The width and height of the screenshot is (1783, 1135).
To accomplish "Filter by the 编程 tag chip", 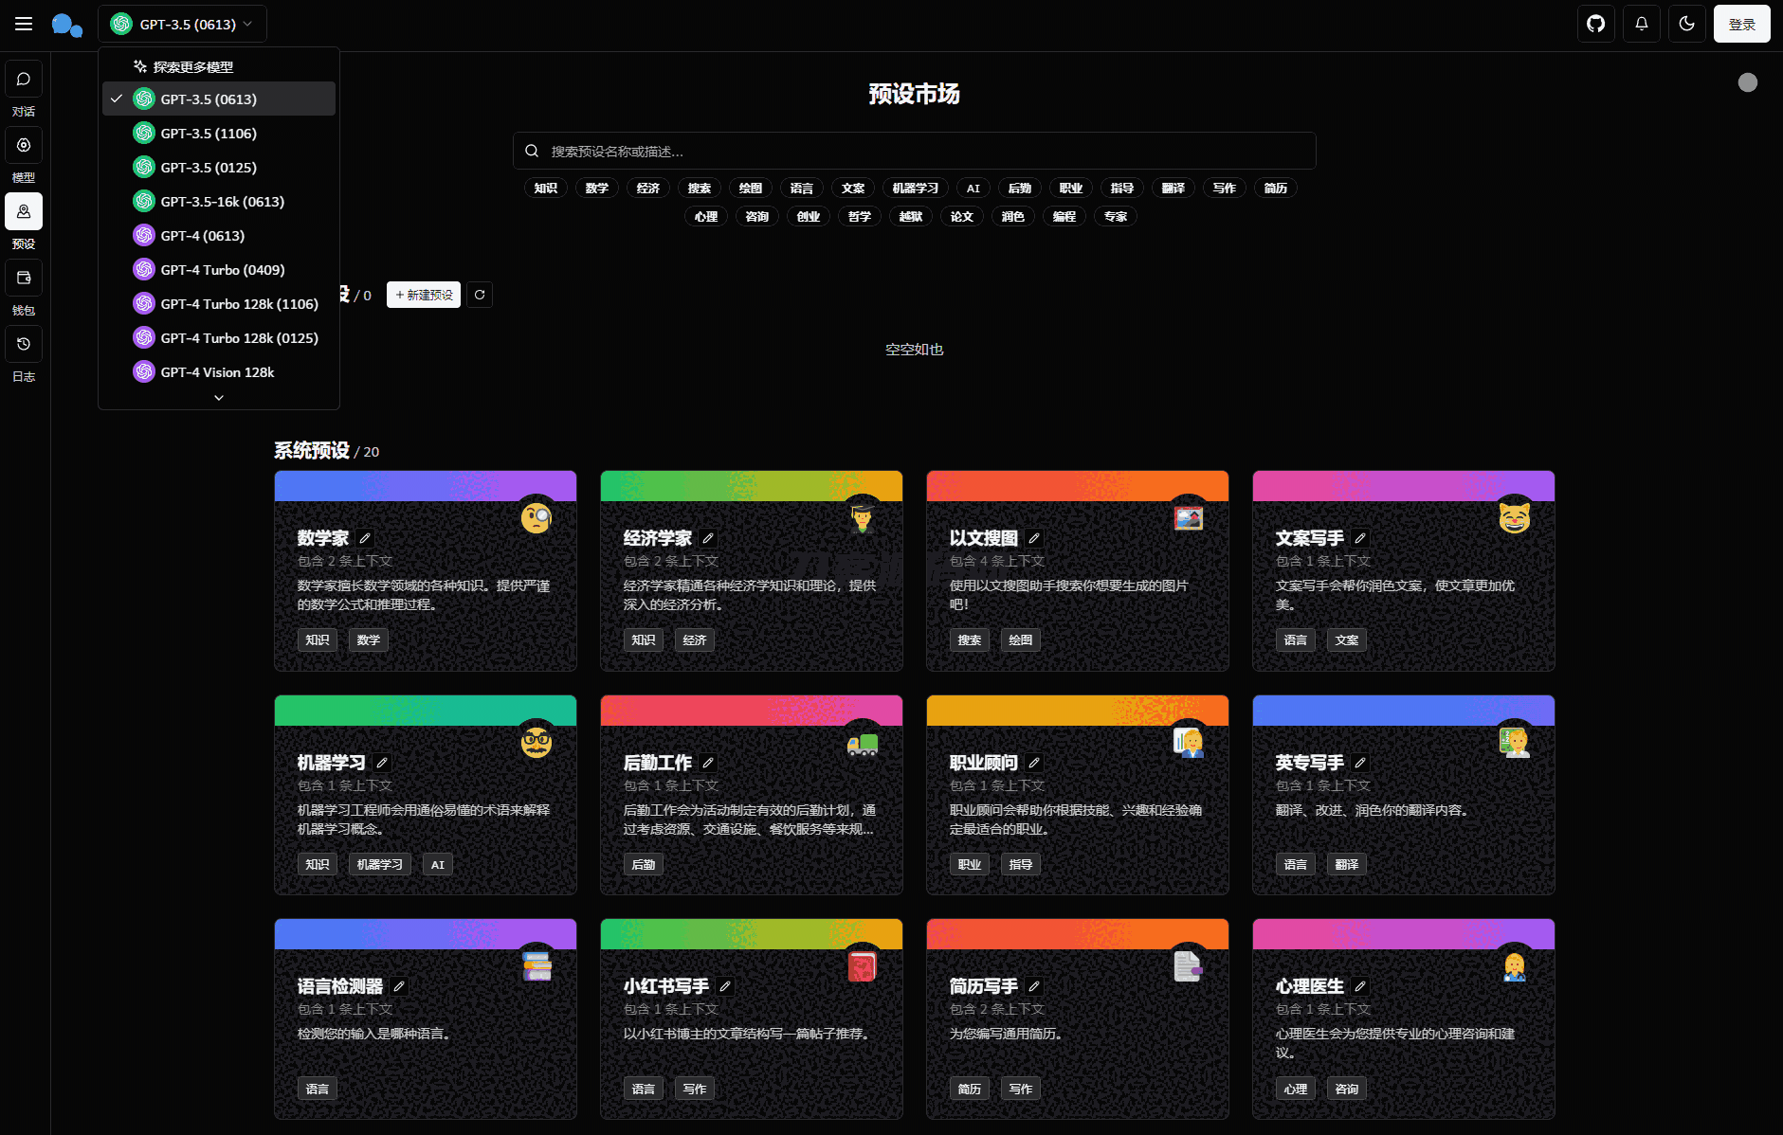I will pyautogui.click(x=1064, y=216).
